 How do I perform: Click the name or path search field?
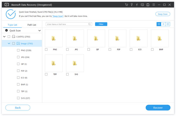(69, 24)
